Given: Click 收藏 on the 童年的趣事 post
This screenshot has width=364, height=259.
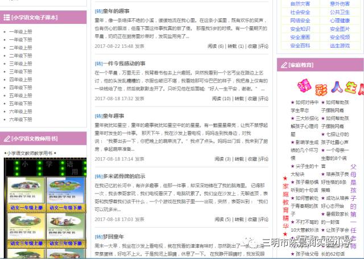Looking at the screenshot, I should tap(253, 46).
